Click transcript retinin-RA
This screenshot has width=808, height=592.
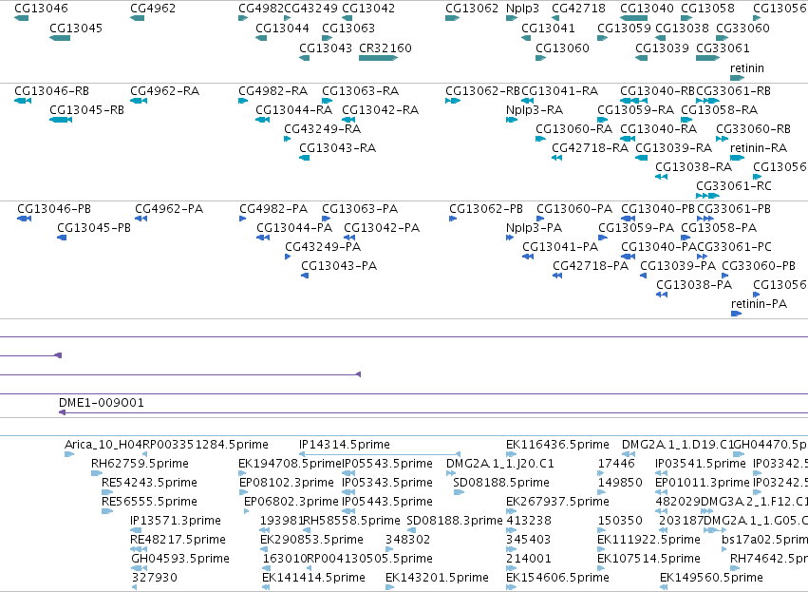(x=759, y=148)
